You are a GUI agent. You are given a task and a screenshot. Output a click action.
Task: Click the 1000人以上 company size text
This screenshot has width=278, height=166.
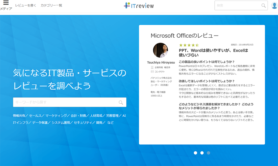click(x=156, y=96)
